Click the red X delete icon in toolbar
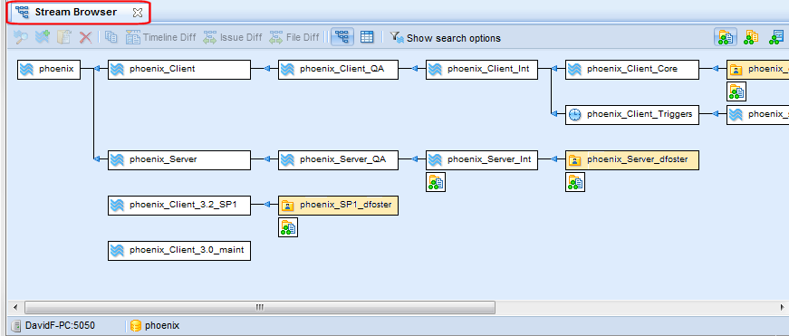The image size is (789, 336). [85, 37]
